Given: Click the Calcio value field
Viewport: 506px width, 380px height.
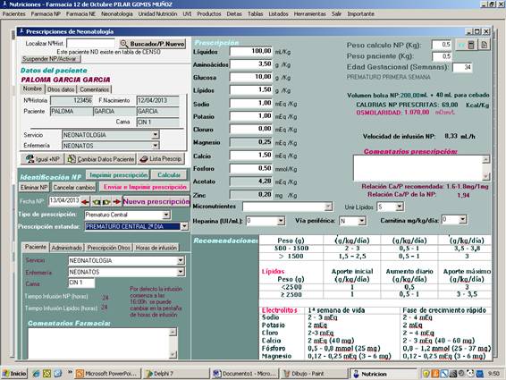Looking at the screenshot, I should coord(251,156).
